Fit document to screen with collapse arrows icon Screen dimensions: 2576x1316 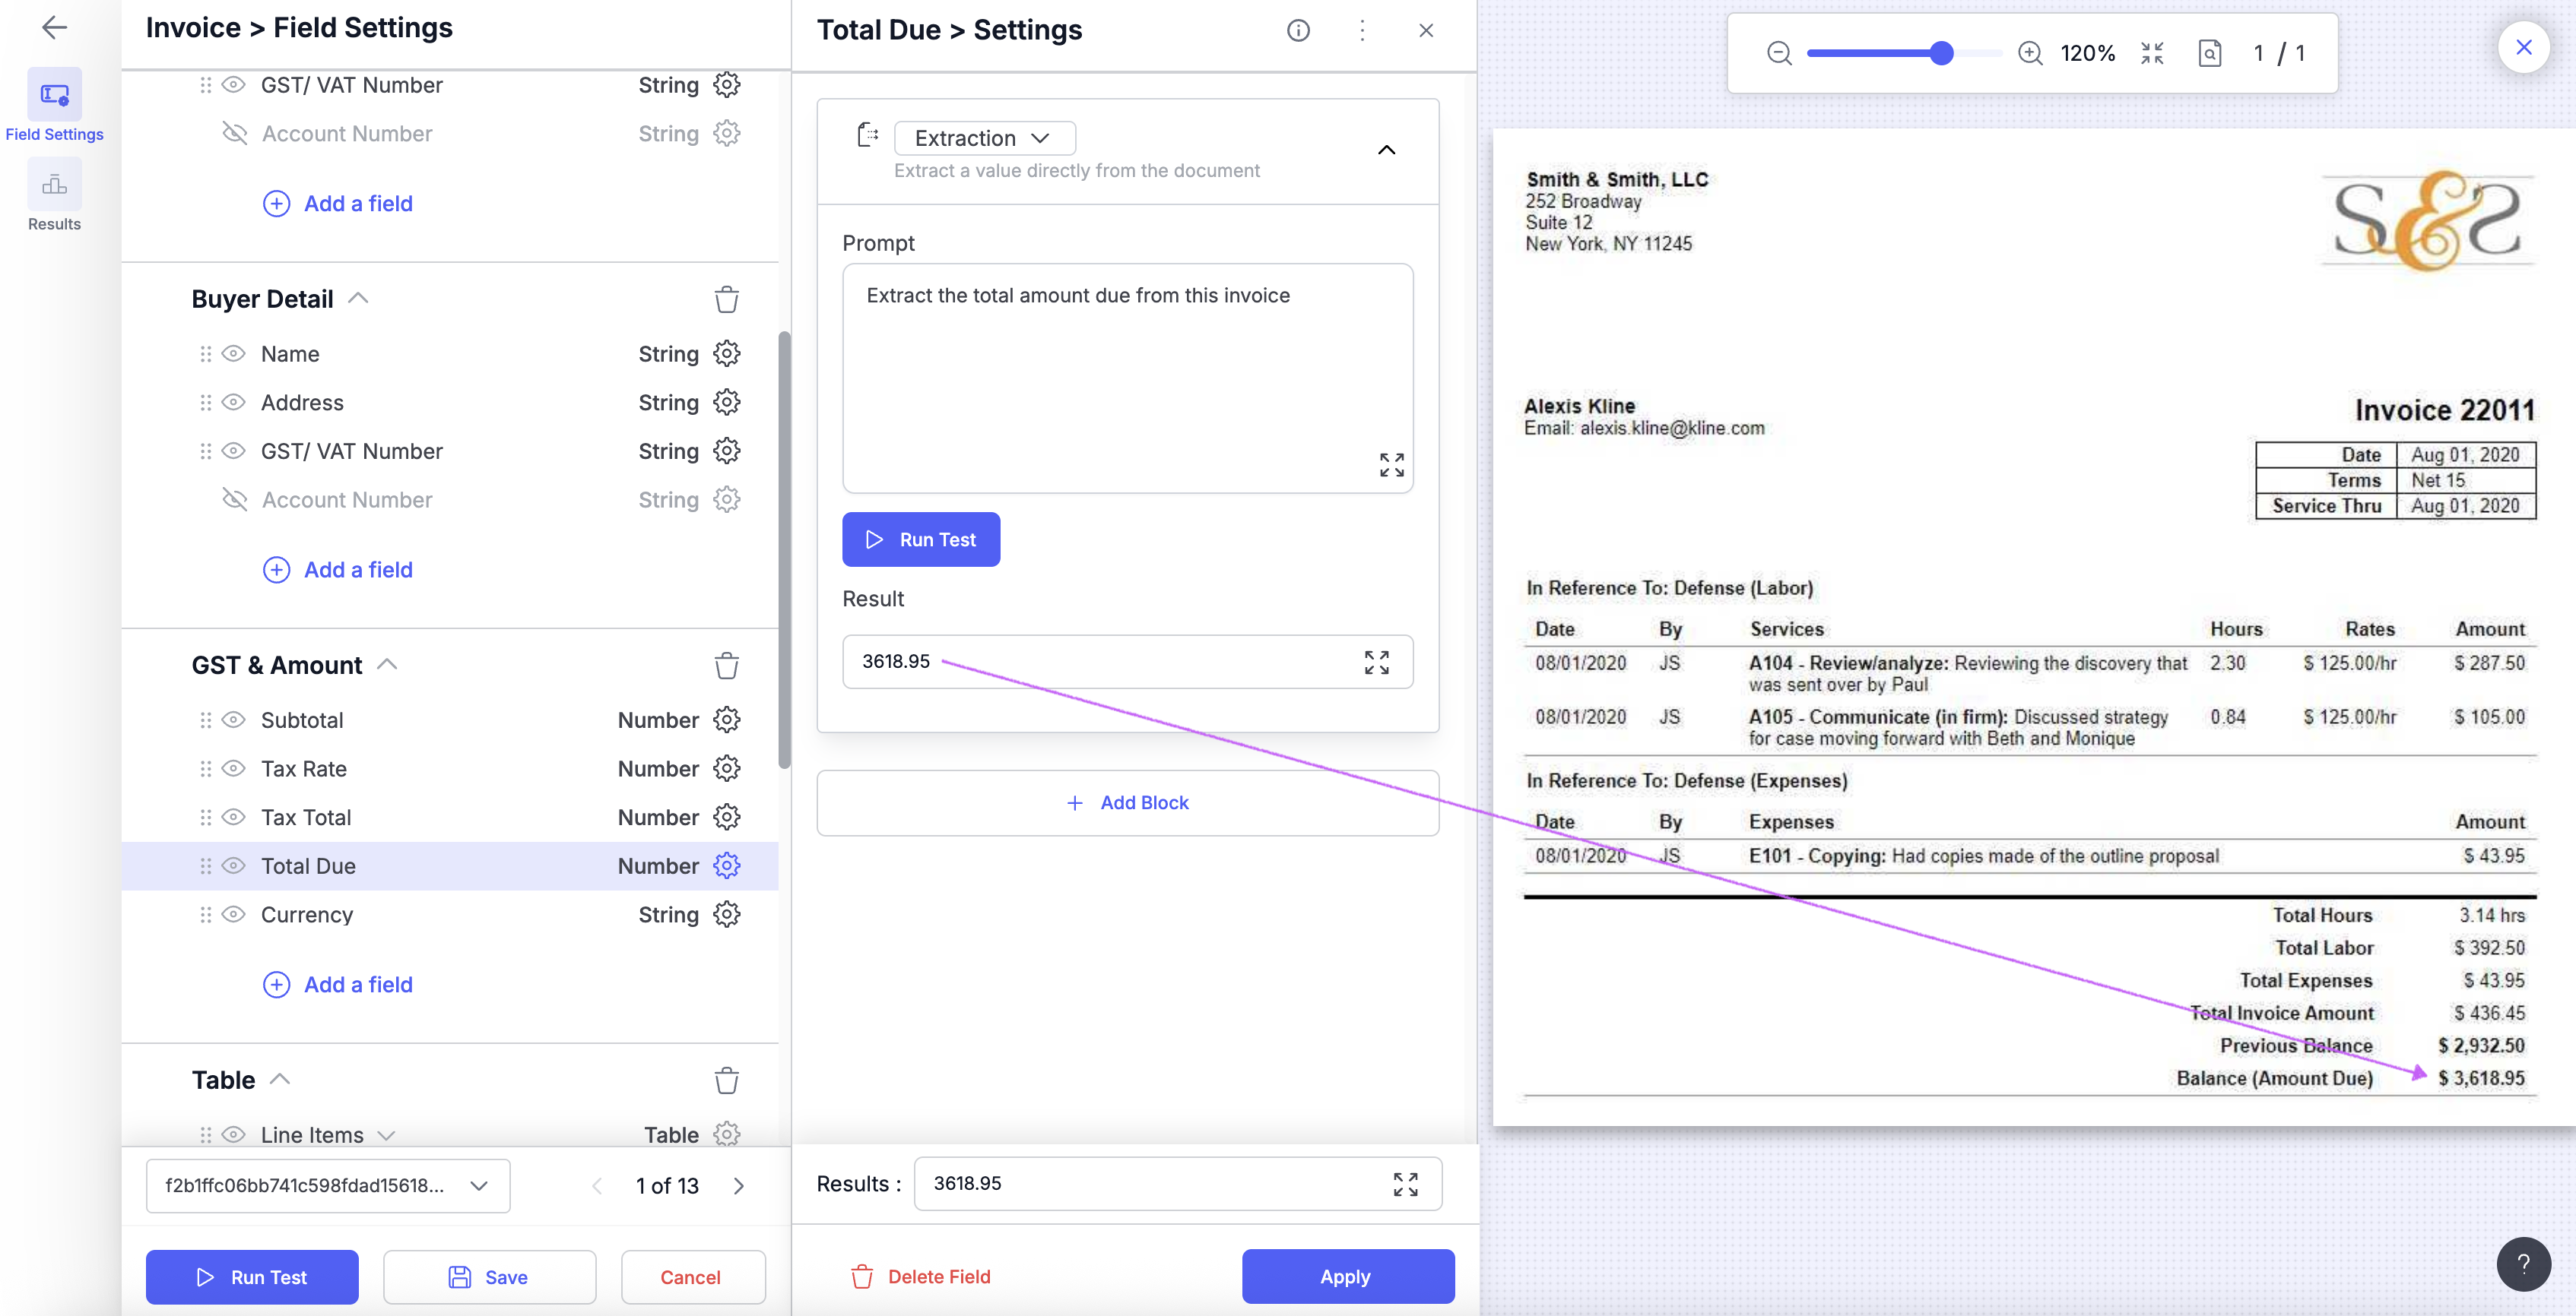coord(2152,53)
